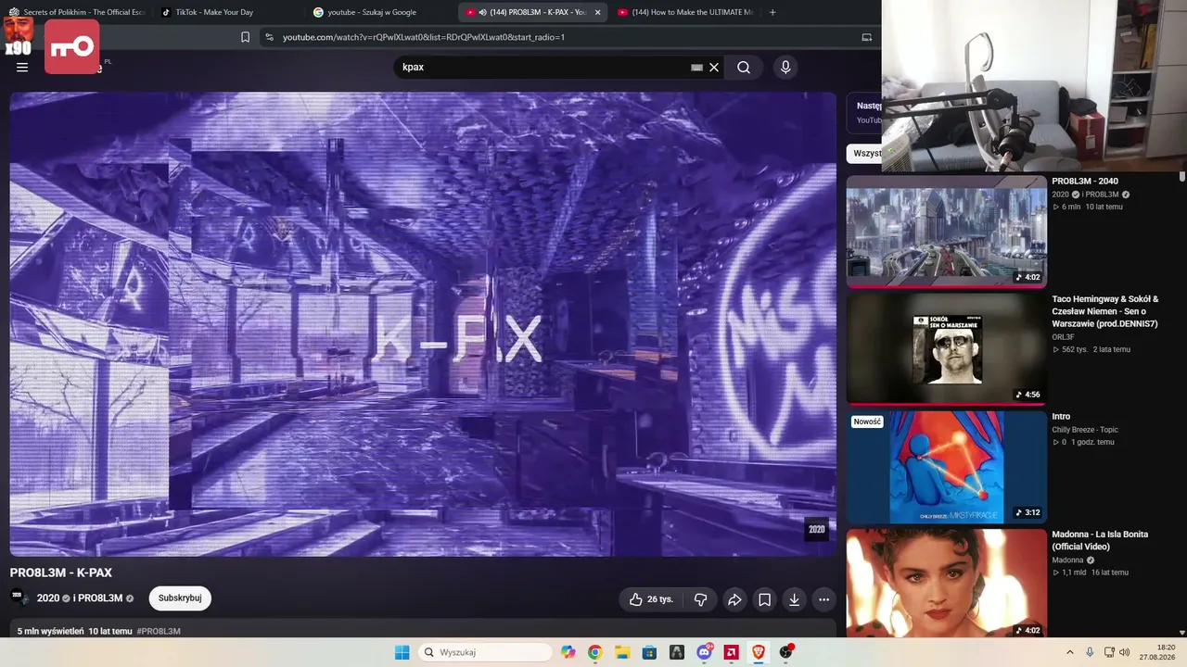
Task: Open Discord from the taskbar
Action: click(x=705, y=652)
